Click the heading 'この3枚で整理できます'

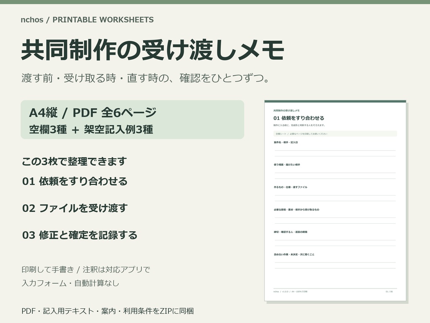[x=74, y=161]
